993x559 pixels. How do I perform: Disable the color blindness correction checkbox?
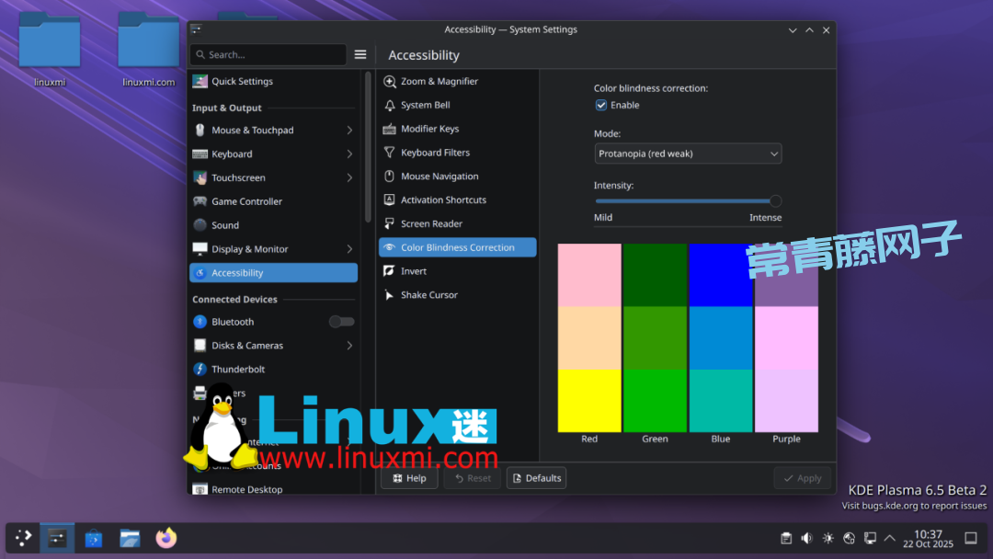tap(601, 106)
